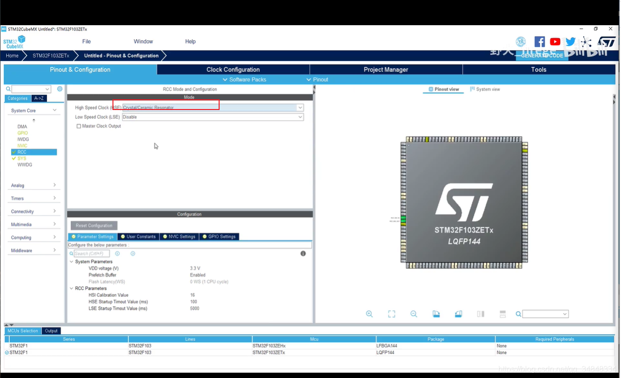This screenshot has height=378, width=621.
Task: Click the sort arrows under System Core
Action: [x=34, y=120]
